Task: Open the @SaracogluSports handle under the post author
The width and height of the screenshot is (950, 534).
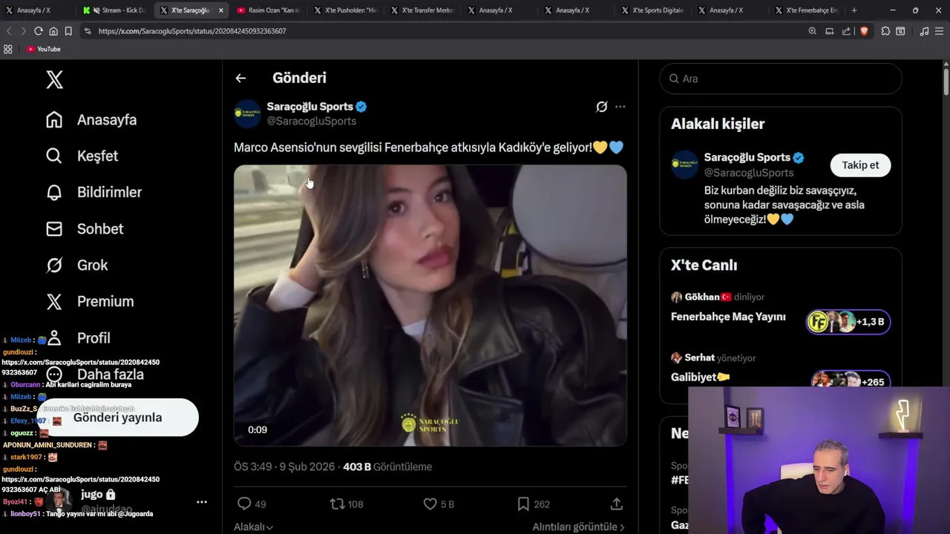Action: coord(311,121)
